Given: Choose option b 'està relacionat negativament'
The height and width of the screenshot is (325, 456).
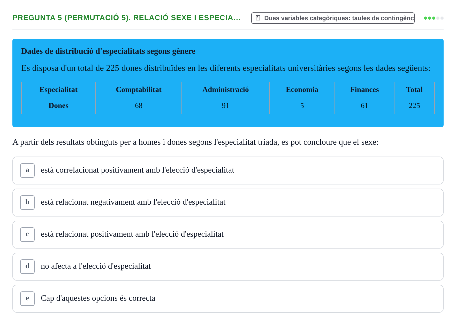Looking at the screenshot, I should (228, 203).
